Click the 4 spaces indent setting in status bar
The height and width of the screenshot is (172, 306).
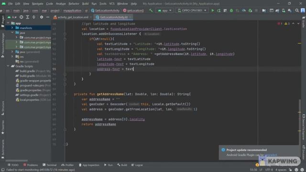(281, 170)
